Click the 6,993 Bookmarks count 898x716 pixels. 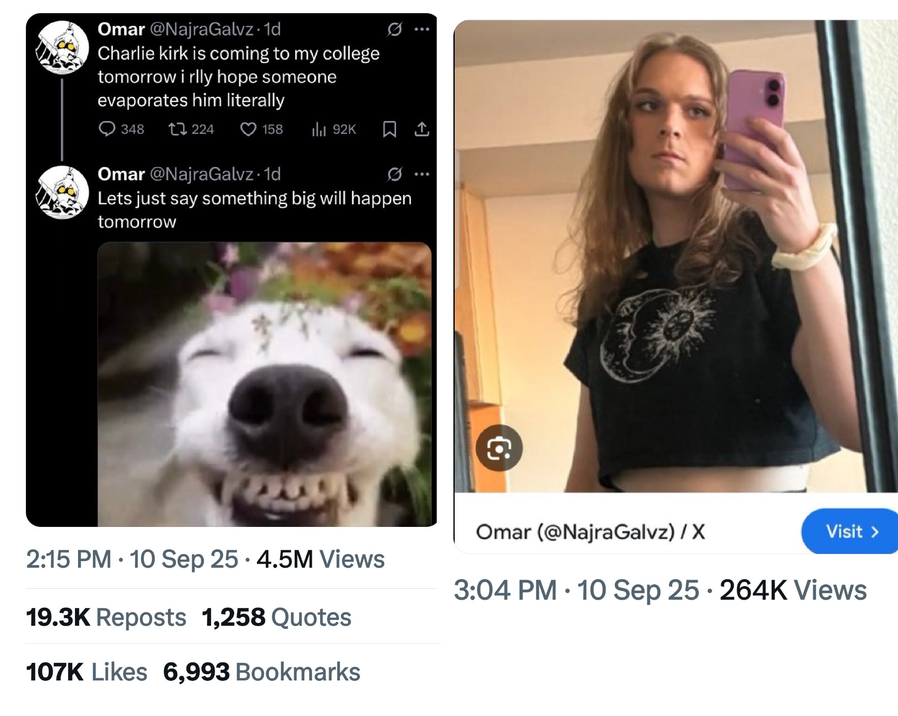tap(262, 672)
